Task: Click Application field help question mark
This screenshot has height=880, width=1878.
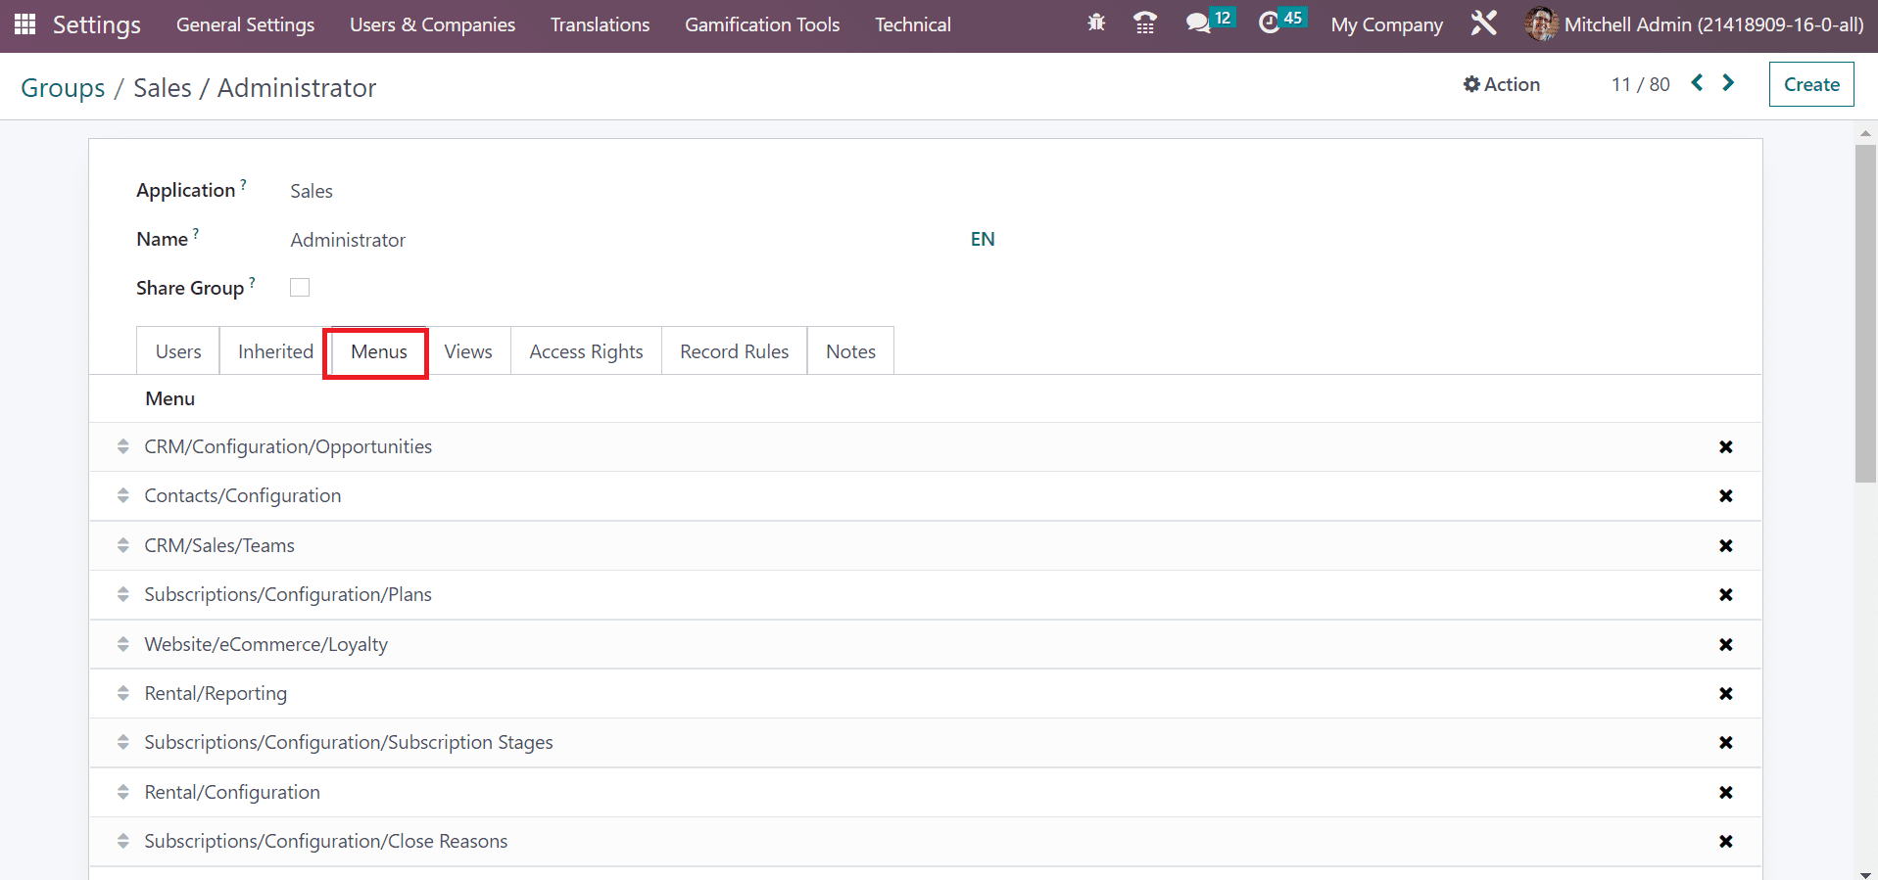Action: point(243,184)
